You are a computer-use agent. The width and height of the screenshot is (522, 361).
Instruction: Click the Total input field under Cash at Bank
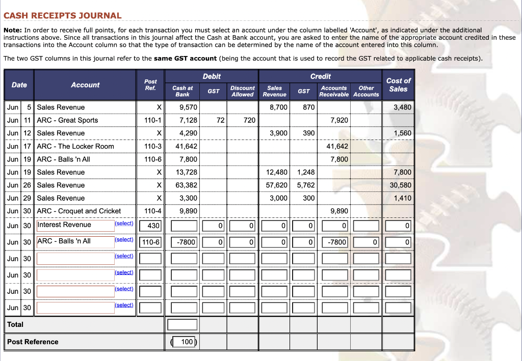[x=182, y=324]
